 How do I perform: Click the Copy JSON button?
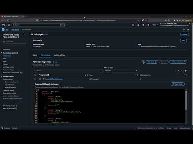pyautogui.click(x=178, y=84)
